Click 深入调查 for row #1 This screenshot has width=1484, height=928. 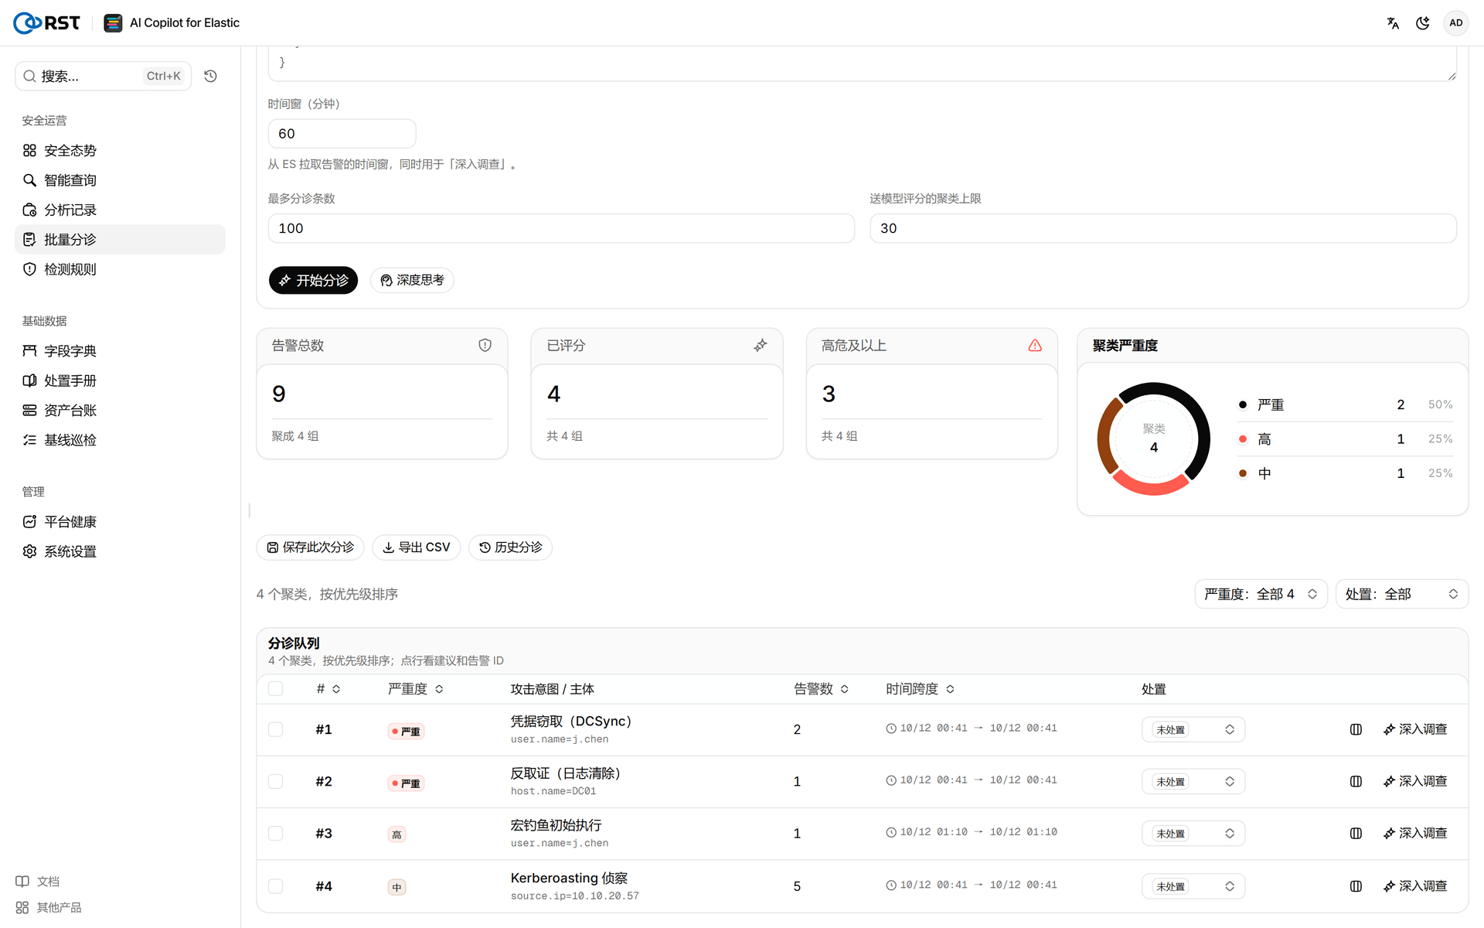[x=1415, y=729]
